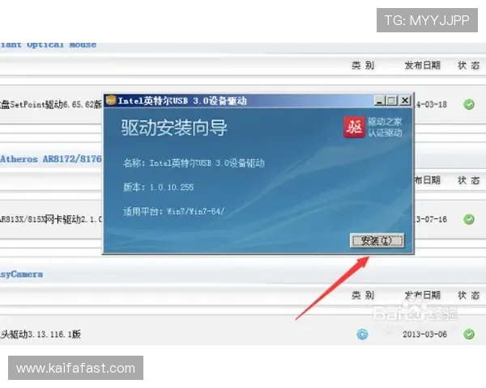
Task: Click the 安装(I) install button
Action: point(377,240)
